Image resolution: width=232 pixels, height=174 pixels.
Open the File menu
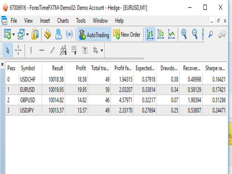tap(14, 21)
